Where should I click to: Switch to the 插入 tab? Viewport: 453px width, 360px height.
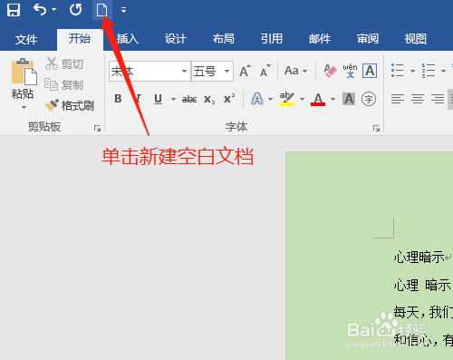(x=128, y=39)
